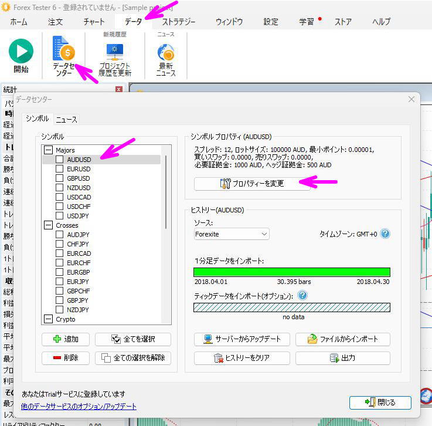Open the Data ribbon tab
The image size is (432, 426).
133,22
